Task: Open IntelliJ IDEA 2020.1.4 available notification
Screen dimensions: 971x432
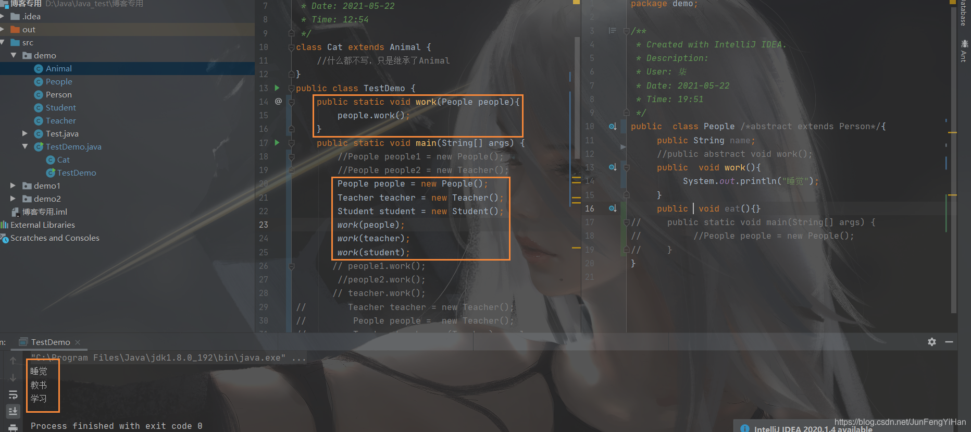Action: (x=813, y=428)
